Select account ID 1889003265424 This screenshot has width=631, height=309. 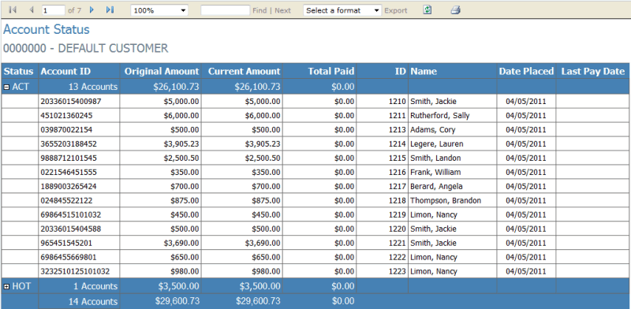pos(69,186)
